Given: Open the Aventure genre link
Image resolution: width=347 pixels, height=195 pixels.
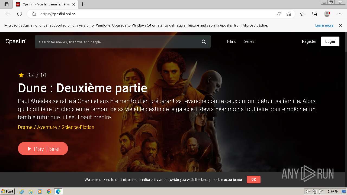Looking at the screenshot, I should coord(47,127).
